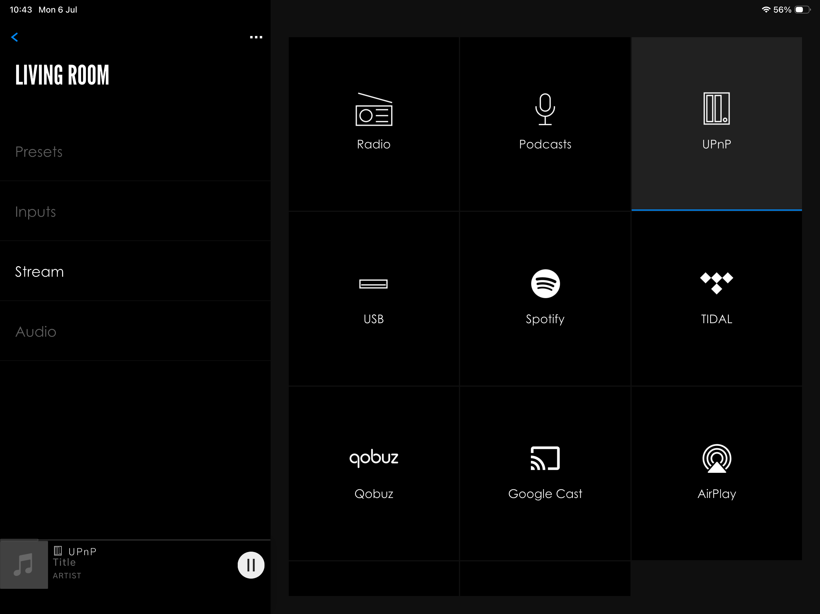The image size is (820, 614).
Task: Pause the current UPnP playback
Action: point(251,565)
